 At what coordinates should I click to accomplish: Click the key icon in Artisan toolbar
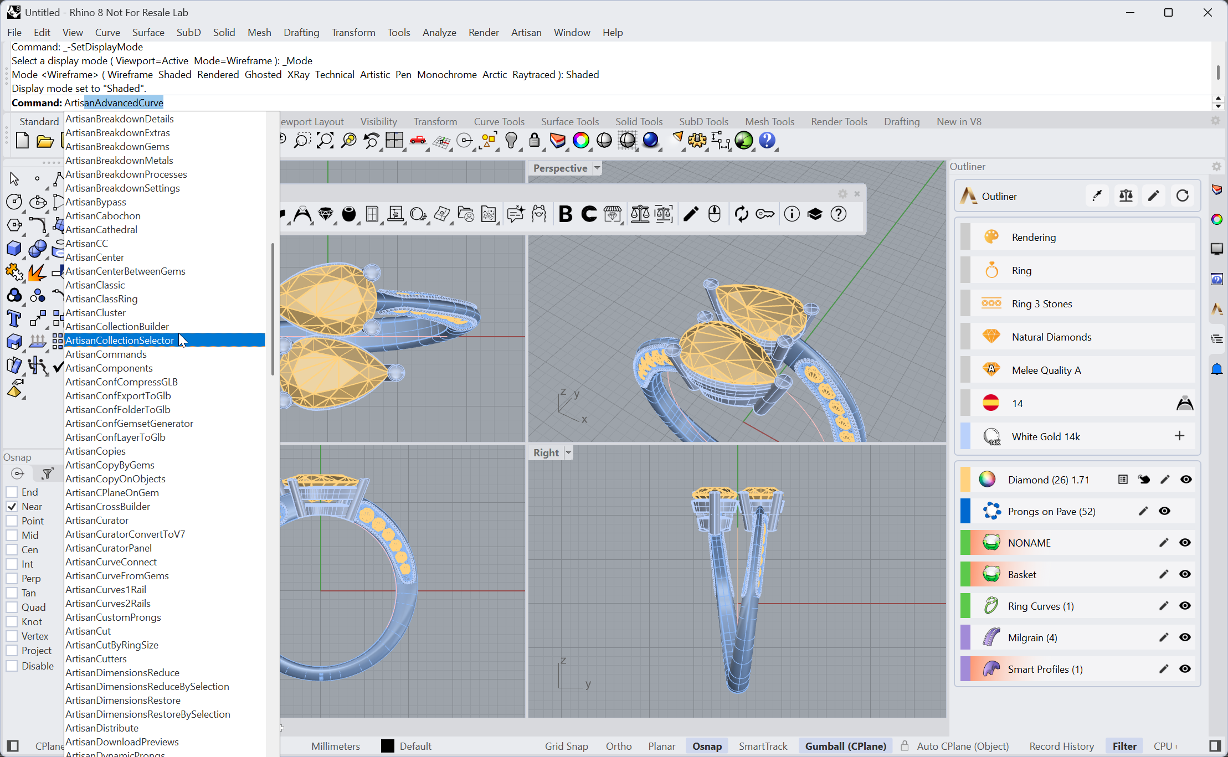[x=765, y=214]
